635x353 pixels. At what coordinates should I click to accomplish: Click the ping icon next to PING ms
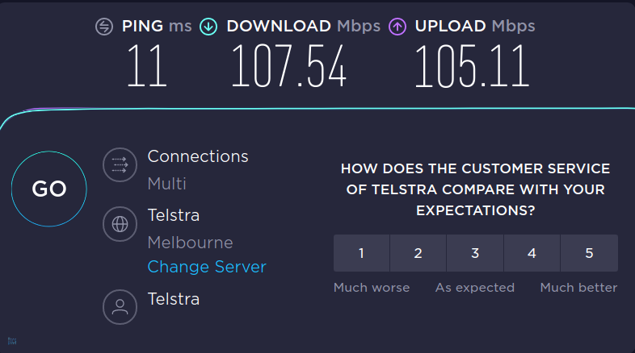104,27
